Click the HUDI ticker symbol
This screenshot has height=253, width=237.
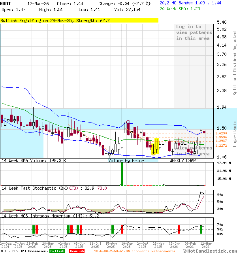(x=6, y=3)
